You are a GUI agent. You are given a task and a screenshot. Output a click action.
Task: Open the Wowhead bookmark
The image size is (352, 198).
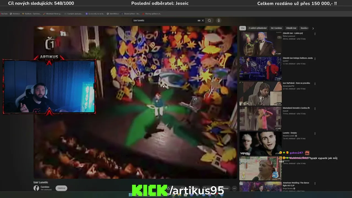point(52,13)
